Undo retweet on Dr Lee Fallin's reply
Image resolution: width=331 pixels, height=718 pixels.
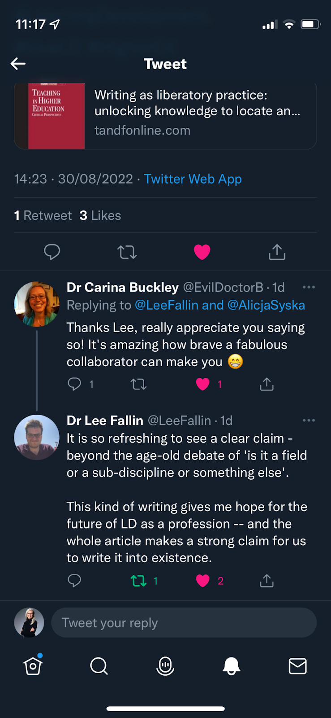139,581
